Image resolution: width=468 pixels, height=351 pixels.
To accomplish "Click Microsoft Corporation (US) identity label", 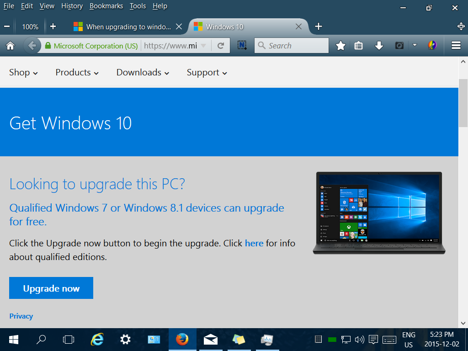I will click(x=96, y=46).
